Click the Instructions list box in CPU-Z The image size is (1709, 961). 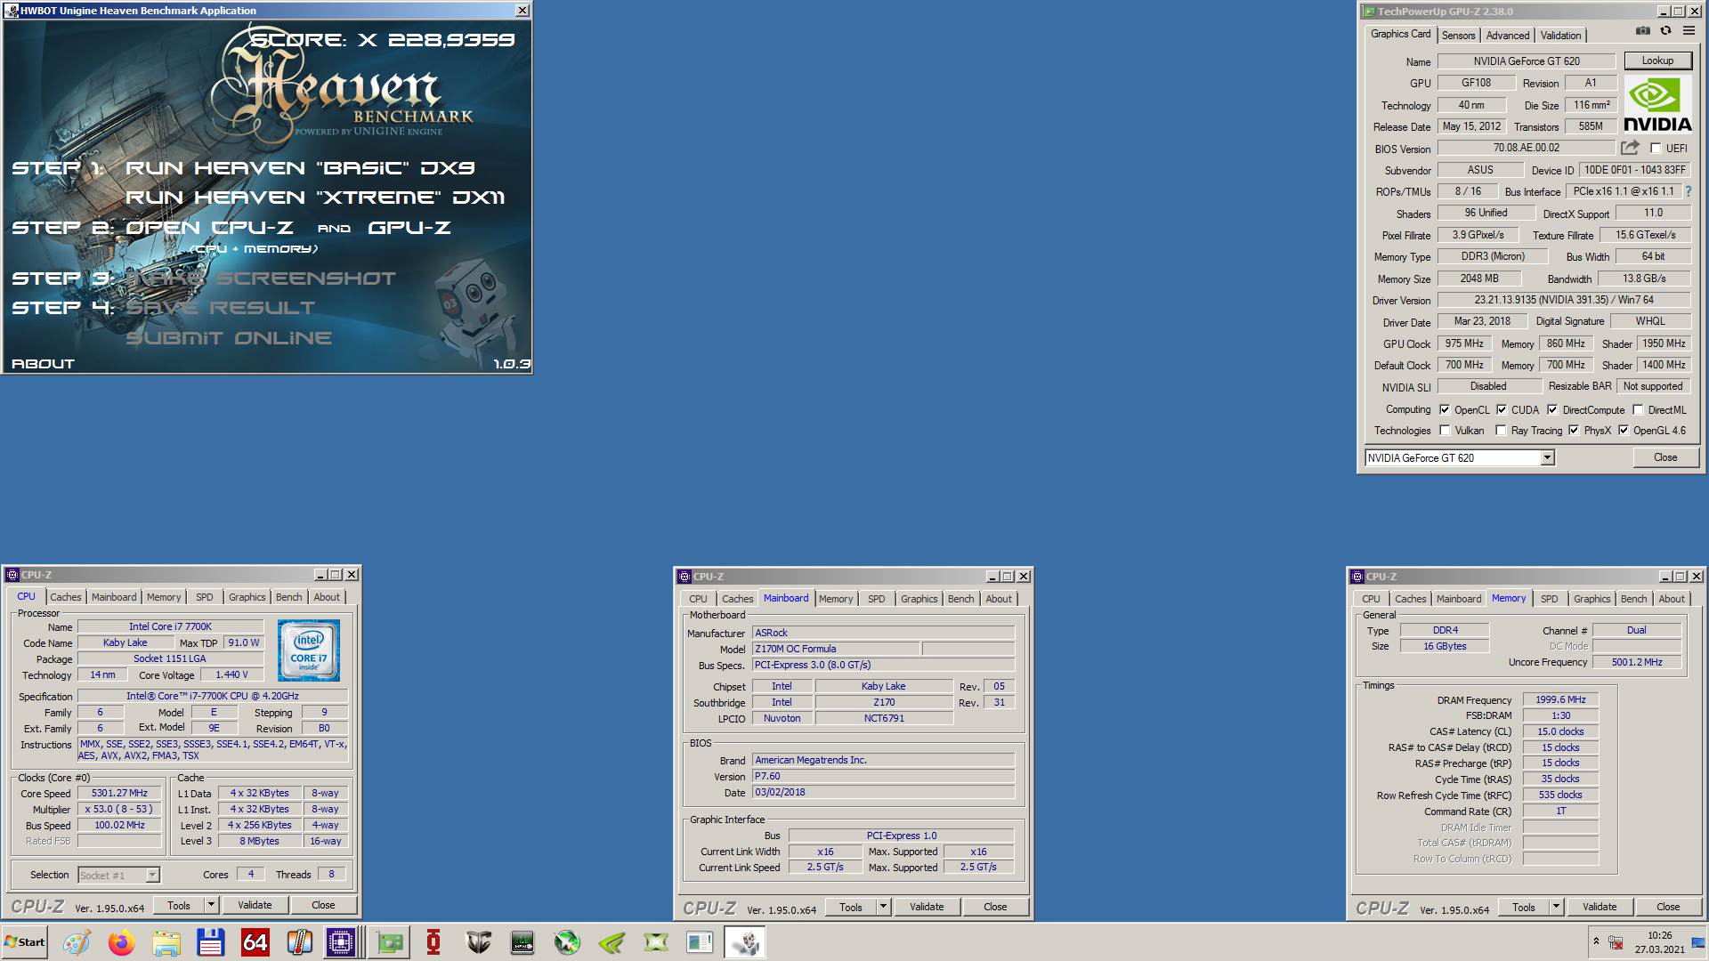[x=213, y=750]
